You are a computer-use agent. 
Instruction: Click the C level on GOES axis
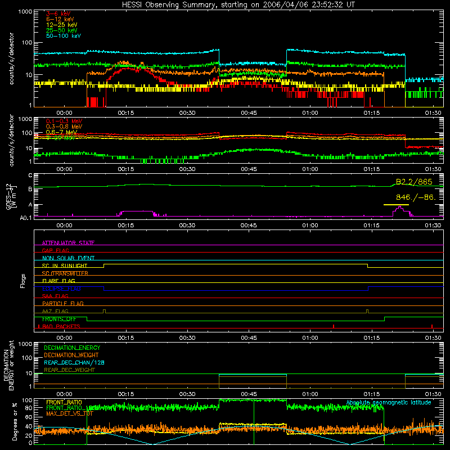coord(30,175)
